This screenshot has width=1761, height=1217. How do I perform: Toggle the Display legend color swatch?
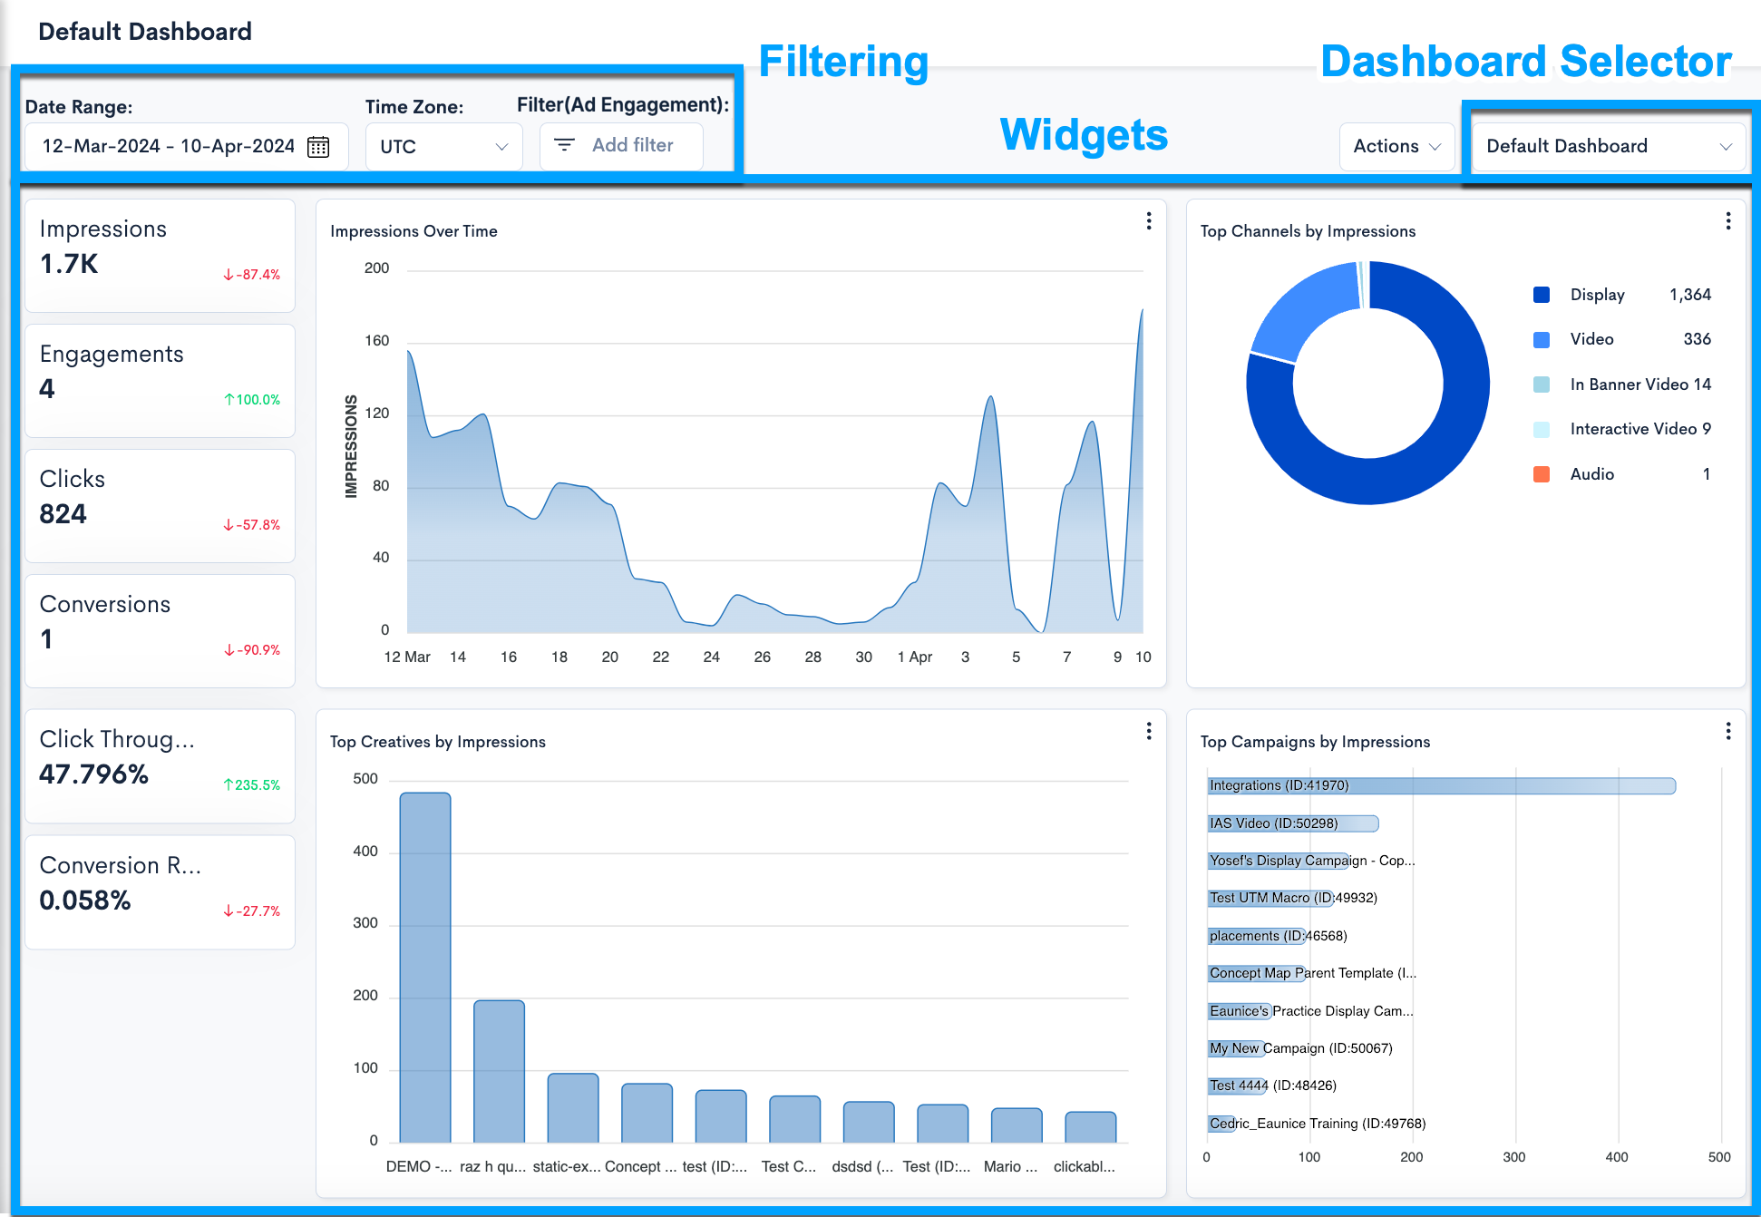coord(1542,295)
